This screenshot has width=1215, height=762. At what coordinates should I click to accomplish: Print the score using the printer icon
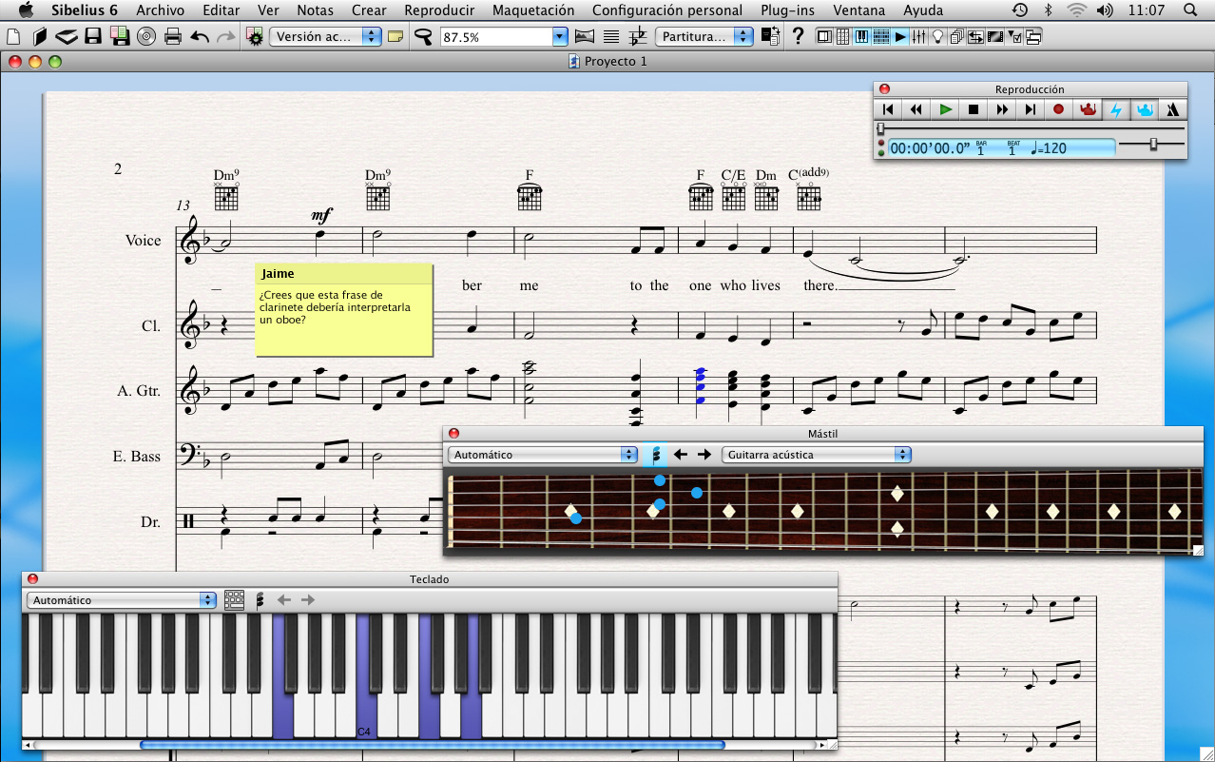coord(173,37)
